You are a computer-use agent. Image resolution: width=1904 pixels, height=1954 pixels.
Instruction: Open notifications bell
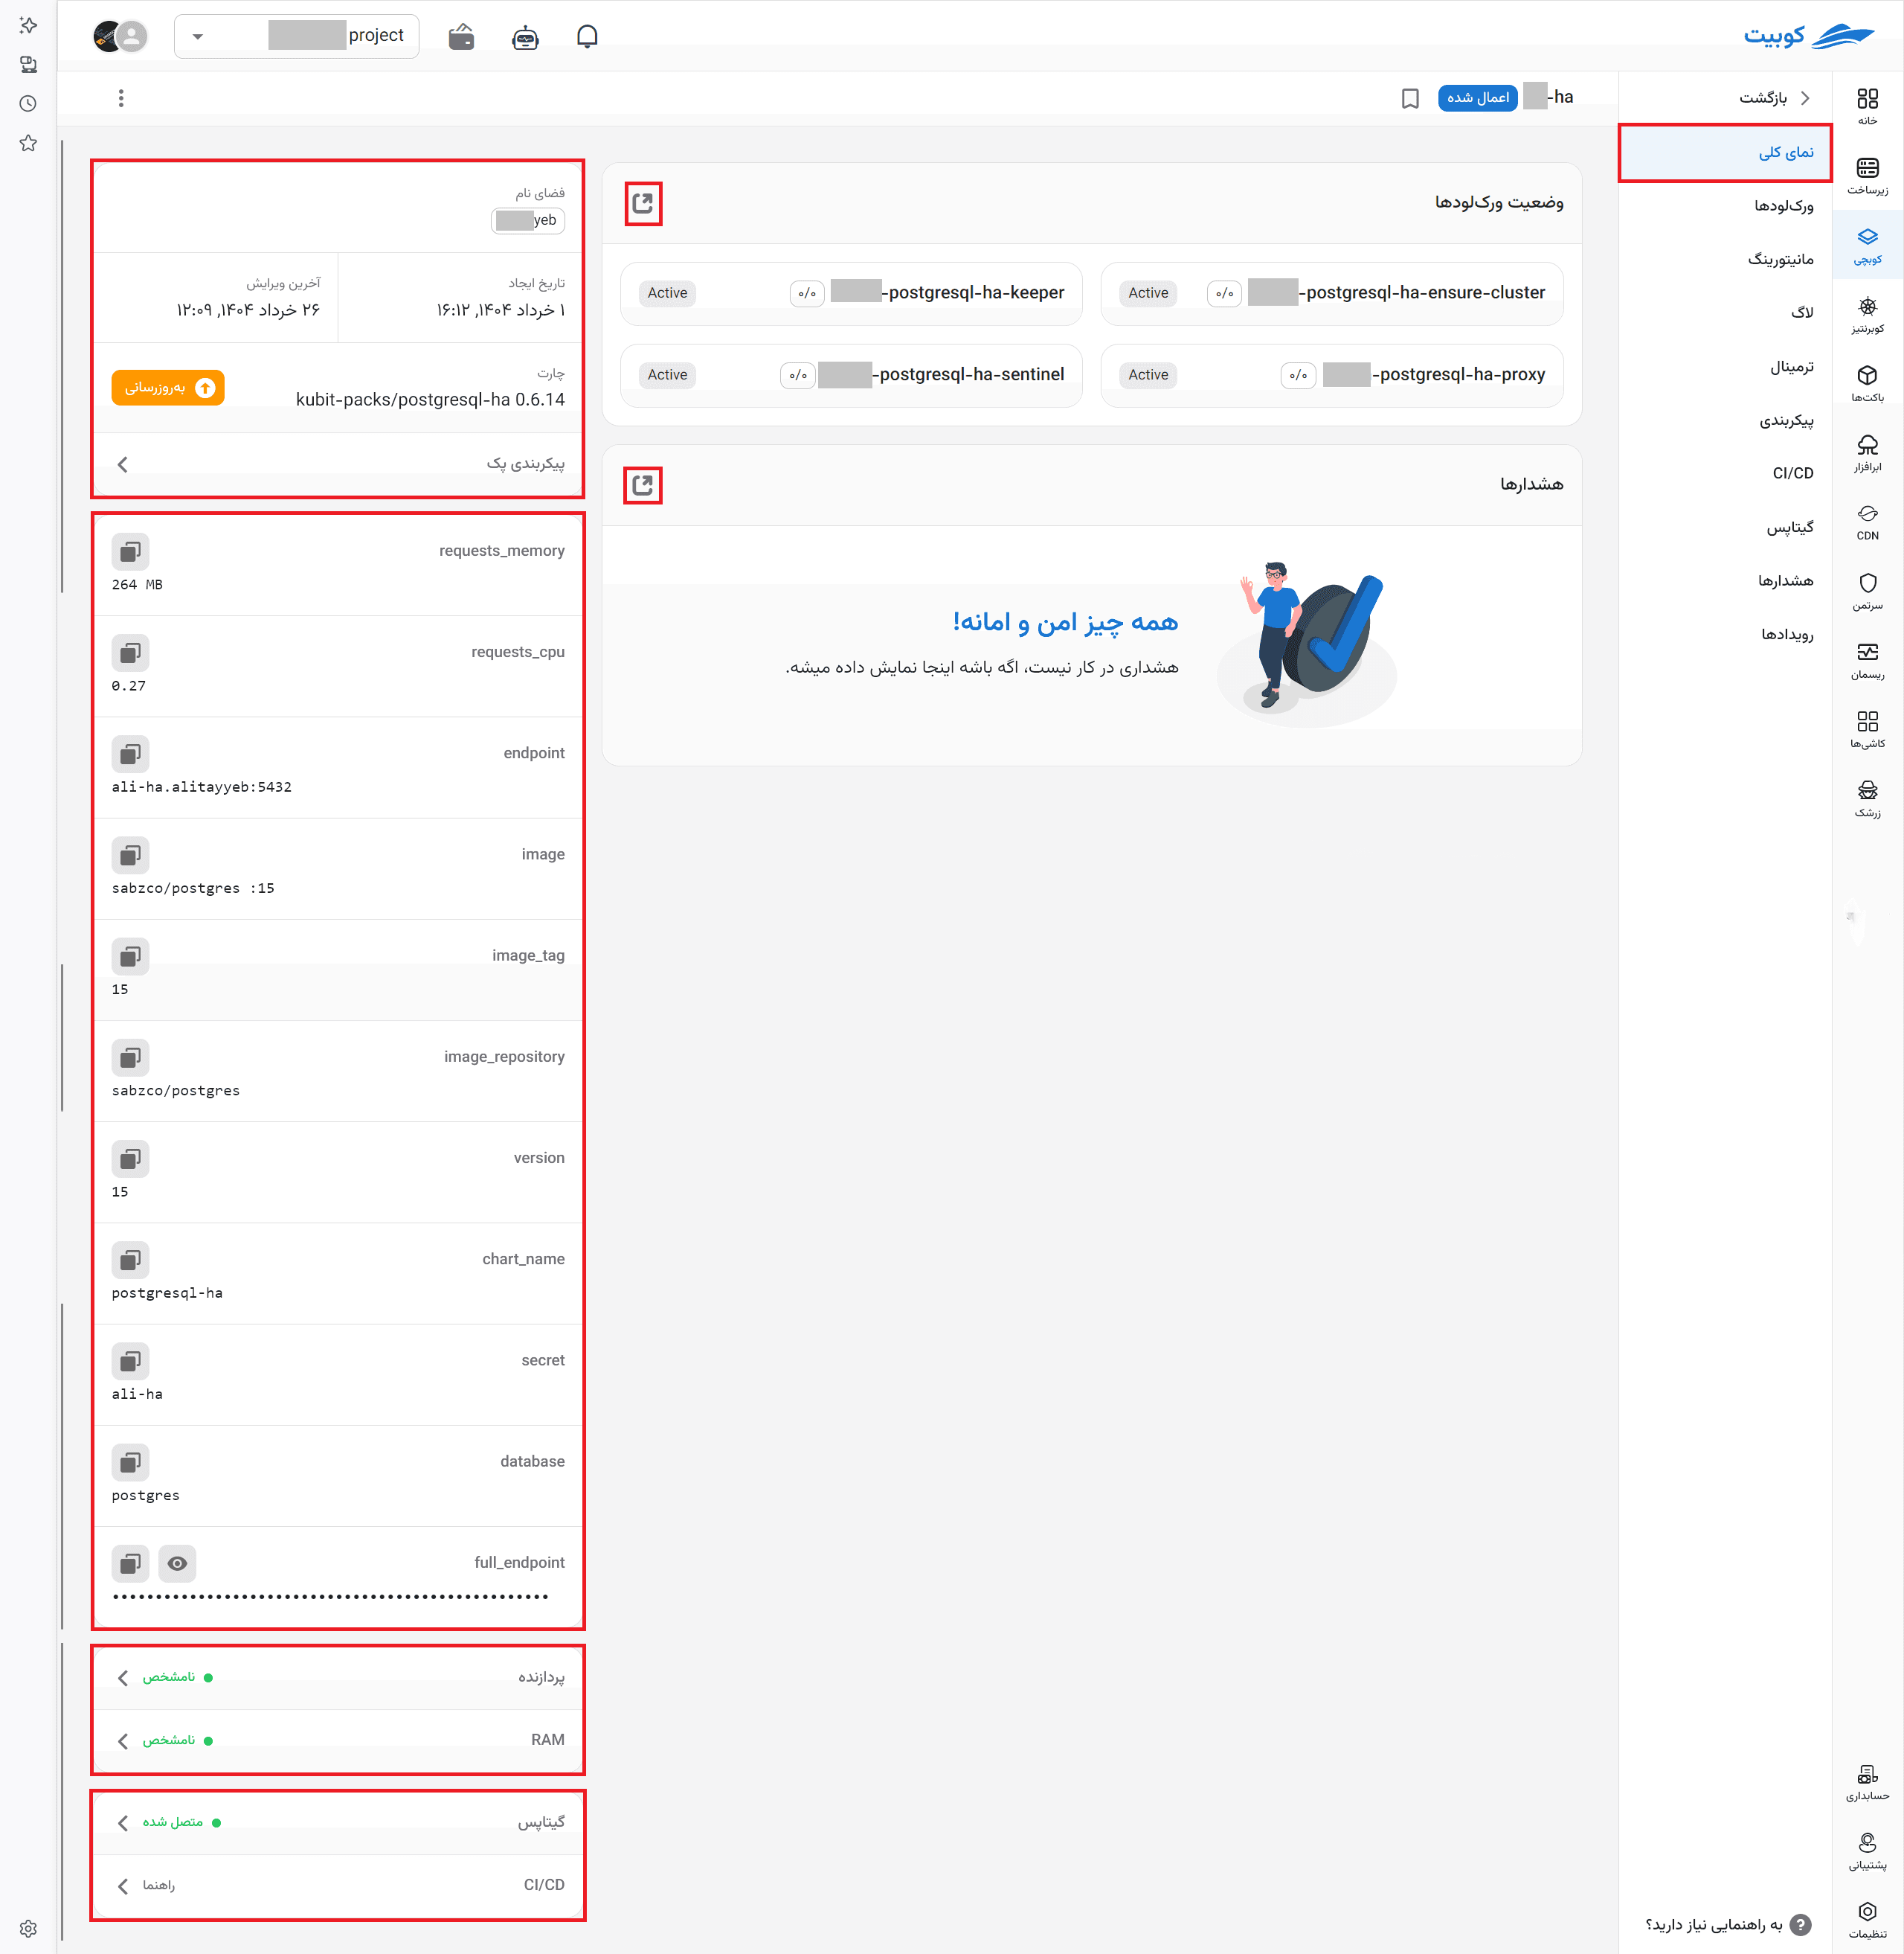587,37
